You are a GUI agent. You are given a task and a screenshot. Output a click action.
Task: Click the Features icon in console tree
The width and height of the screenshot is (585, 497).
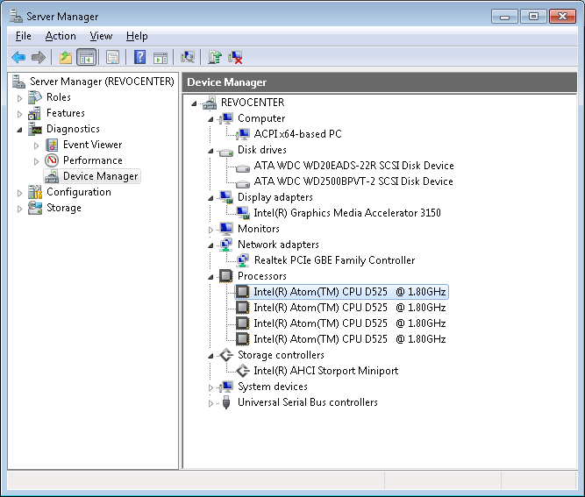click(35, 113)
